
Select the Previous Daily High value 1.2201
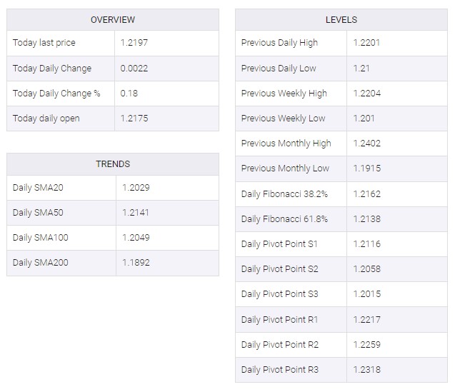pyautogui.click(x=366, y=43)
